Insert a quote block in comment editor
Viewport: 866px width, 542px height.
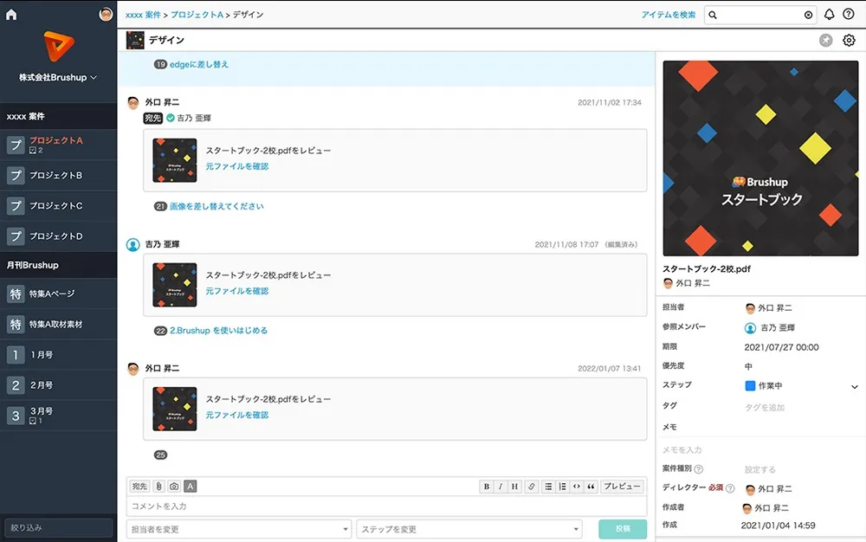pos(591,487)
